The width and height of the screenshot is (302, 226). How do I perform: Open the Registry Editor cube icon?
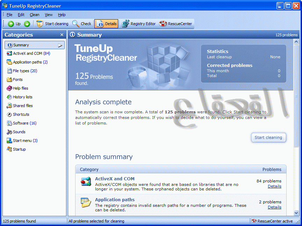(x=125, y=24)
